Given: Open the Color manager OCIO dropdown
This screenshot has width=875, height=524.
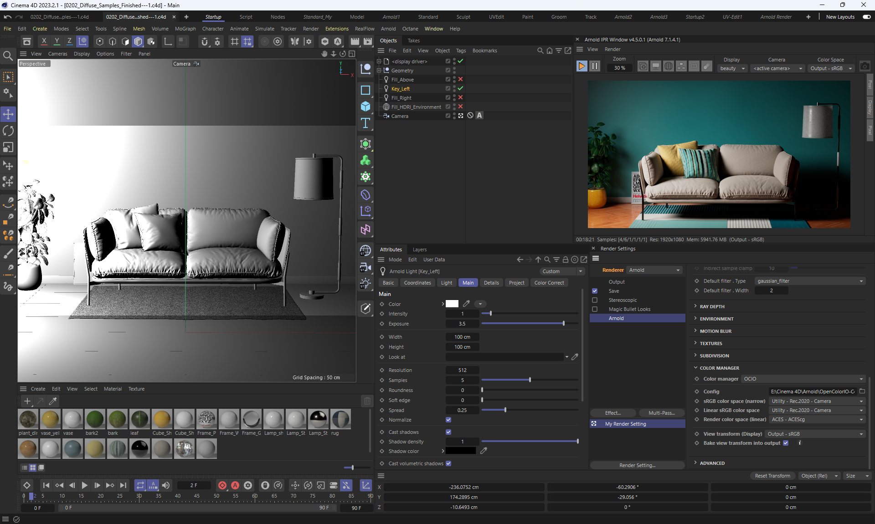Looking at the screenshot, I should click(803, 379).
